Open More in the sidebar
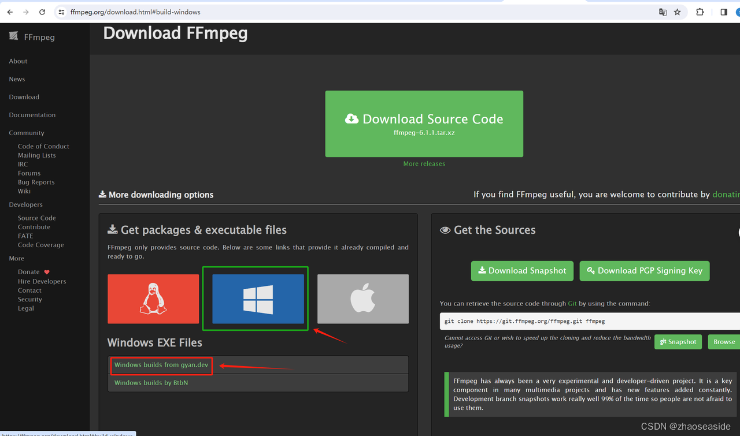The height and width of the screenshot is (436, 740). [x=17, y=258]
